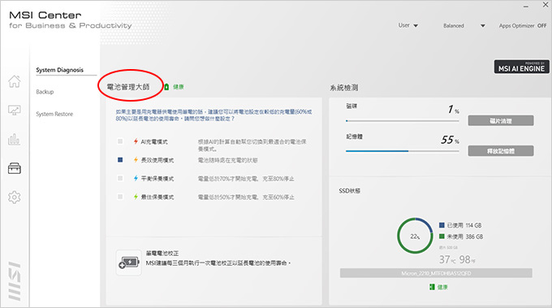Click the 37℃ 98℉ temperature reading

457,260
